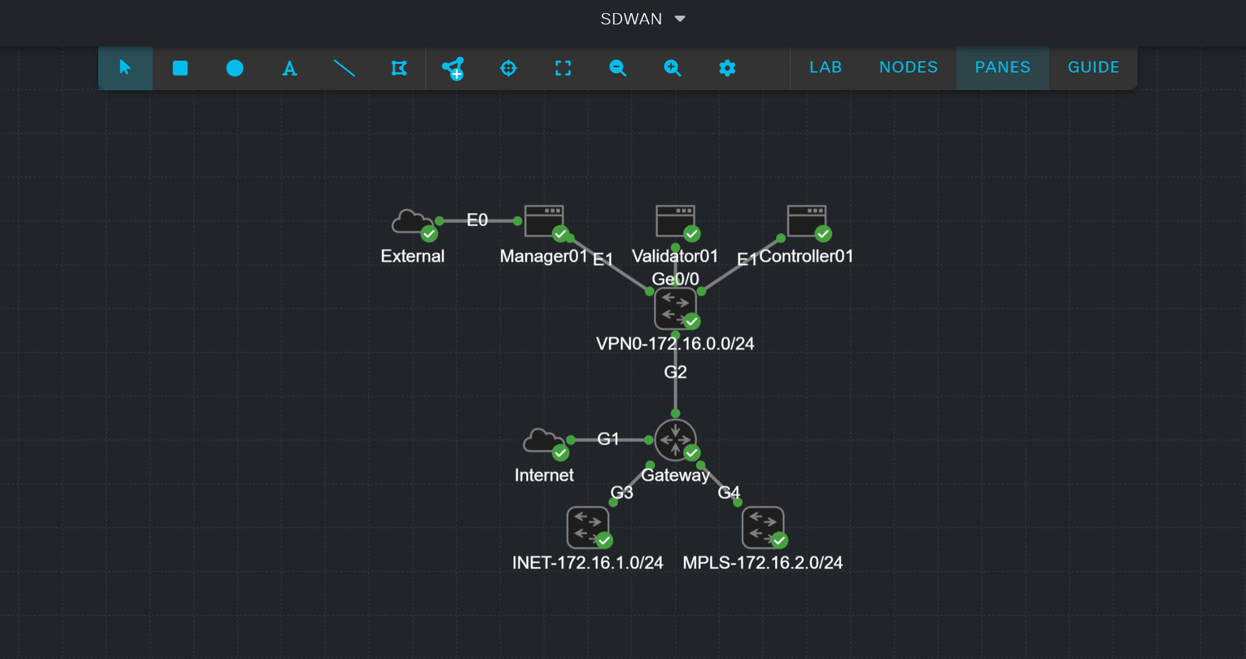1246x659 pixels.
Task: Click the Manager01 node label
Action: point(544,256)
